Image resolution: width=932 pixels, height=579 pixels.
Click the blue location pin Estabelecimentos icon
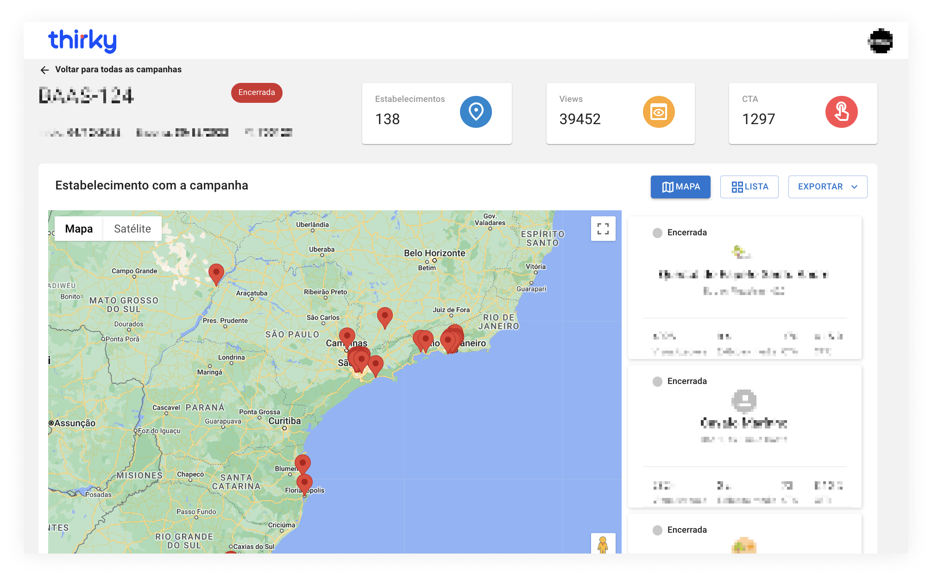(476, 112)
